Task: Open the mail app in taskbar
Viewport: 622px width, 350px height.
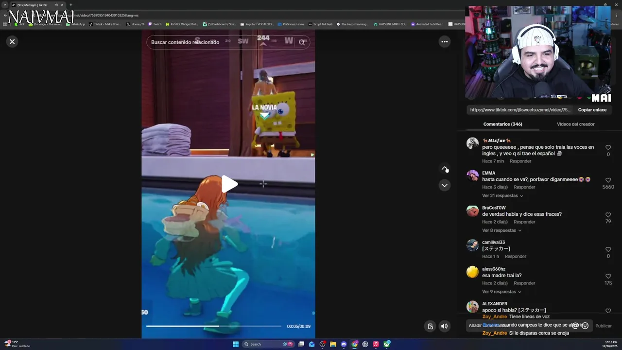Action: (x=312, y=344)
